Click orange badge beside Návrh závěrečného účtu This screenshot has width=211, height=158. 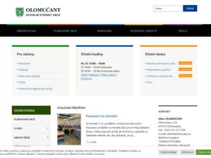(185, 63)
